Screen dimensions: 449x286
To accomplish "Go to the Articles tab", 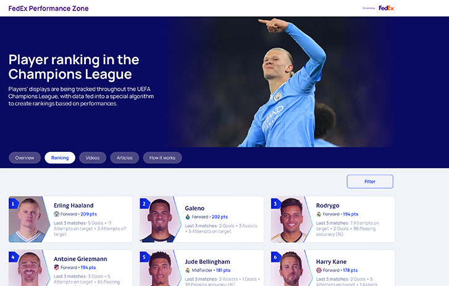I will coord(125,158).
